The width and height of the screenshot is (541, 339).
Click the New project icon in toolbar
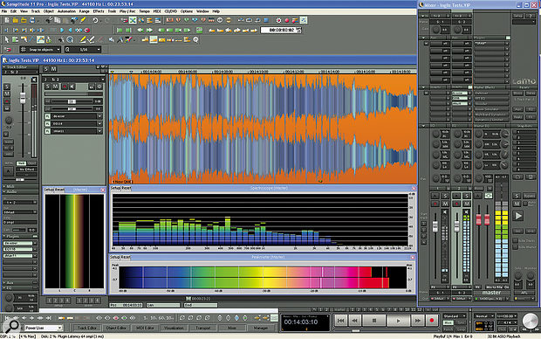pos(7,20)
